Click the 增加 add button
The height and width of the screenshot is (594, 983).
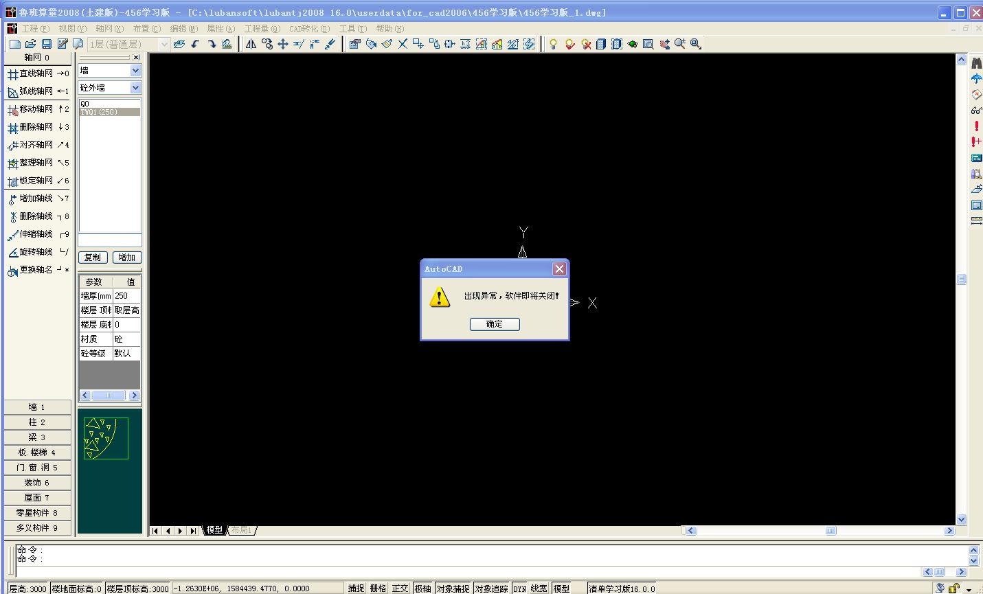[127, 258]
